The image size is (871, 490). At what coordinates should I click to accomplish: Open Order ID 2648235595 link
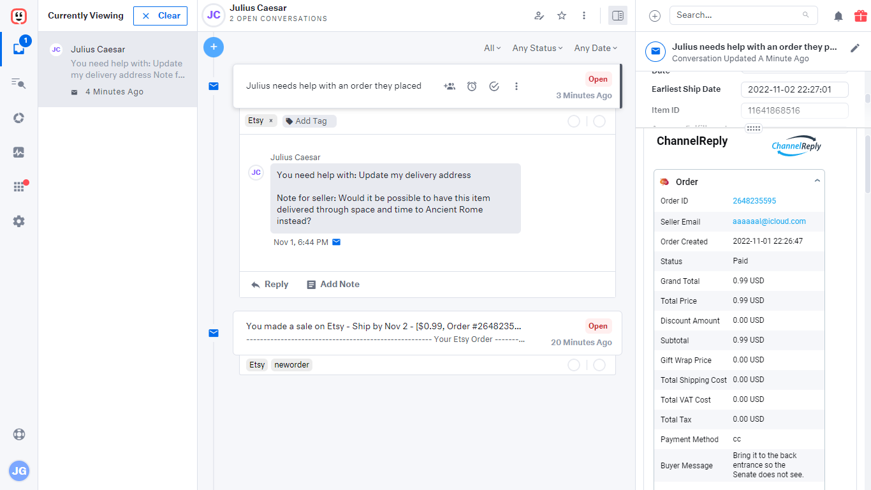(x=754, y=201)
